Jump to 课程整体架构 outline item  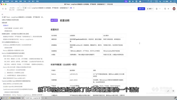[8, 31]
